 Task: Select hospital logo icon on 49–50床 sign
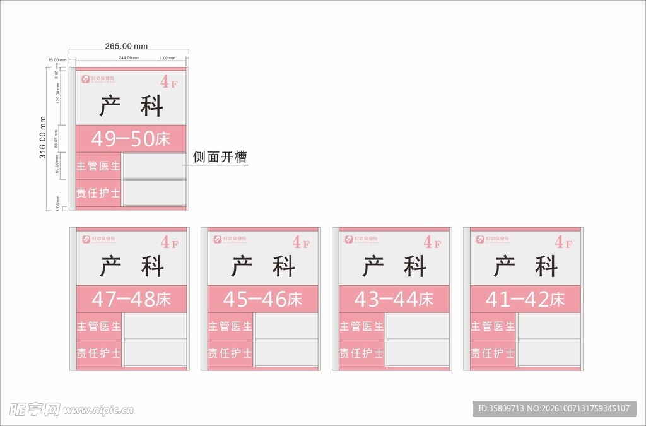point(85,79)
